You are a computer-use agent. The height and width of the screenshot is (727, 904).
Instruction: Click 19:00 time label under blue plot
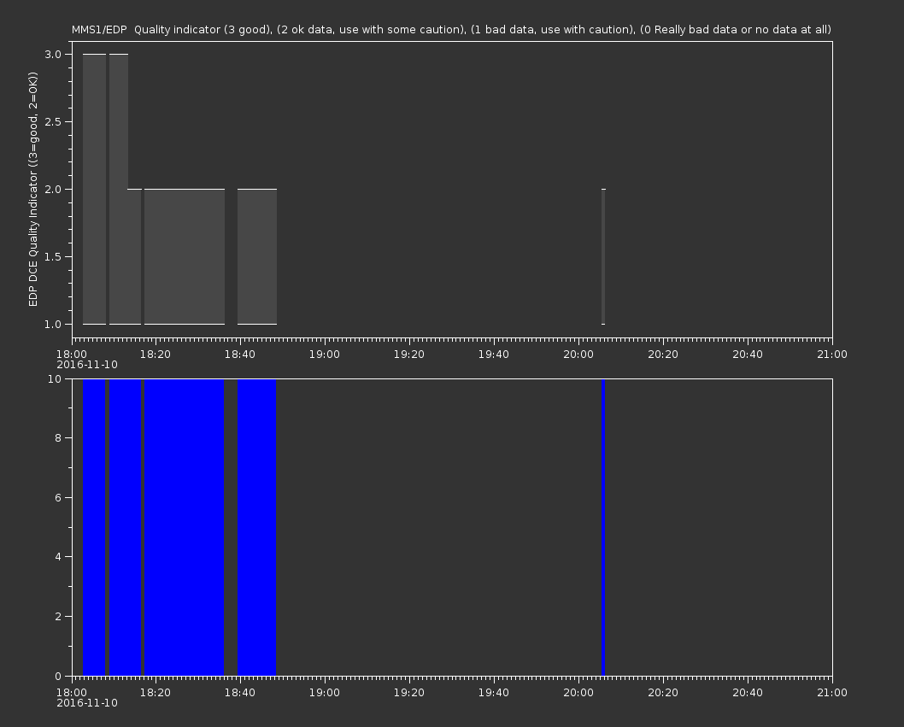[x=325, y=693]
